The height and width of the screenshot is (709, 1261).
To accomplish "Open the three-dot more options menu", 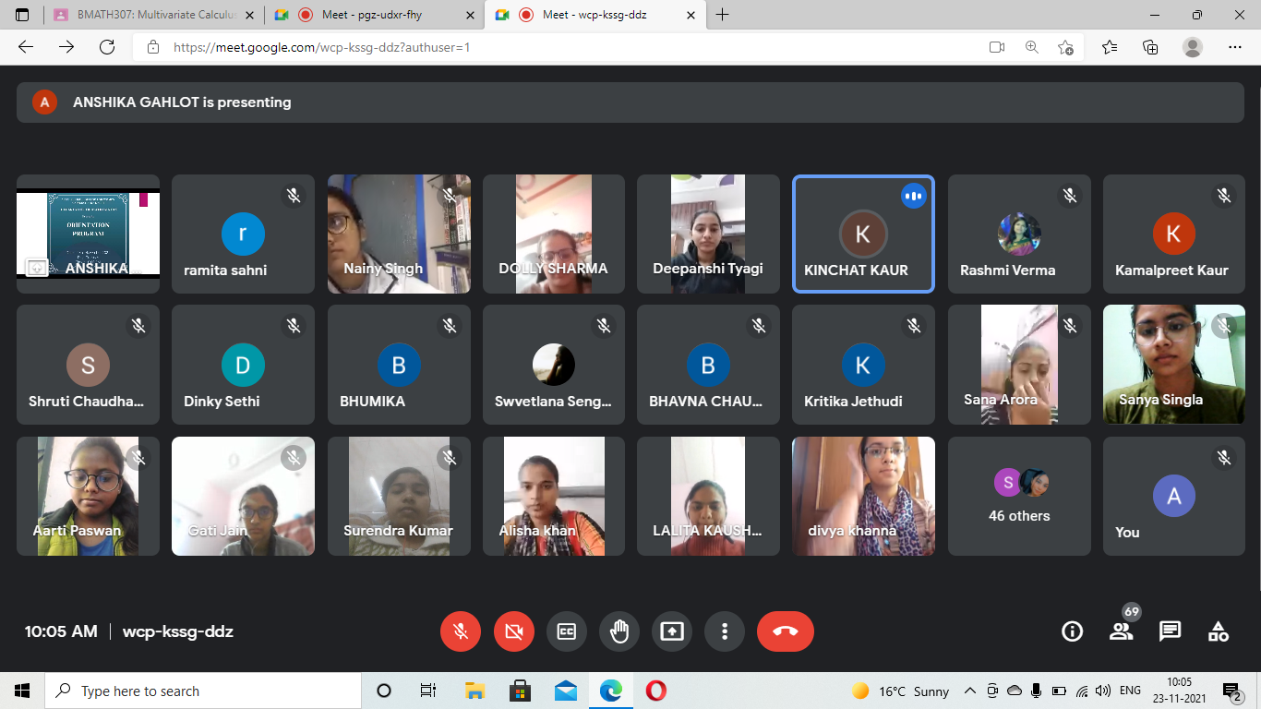I will [x=725, y=631].
